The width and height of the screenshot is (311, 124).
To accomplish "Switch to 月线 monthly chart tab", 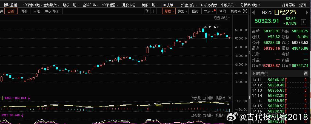I will point(36,11).
